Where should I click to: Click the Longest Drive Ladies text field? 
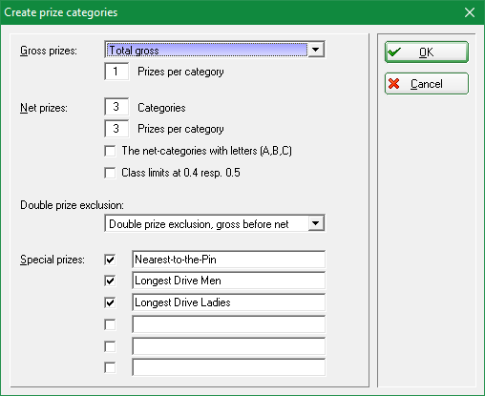228,302
